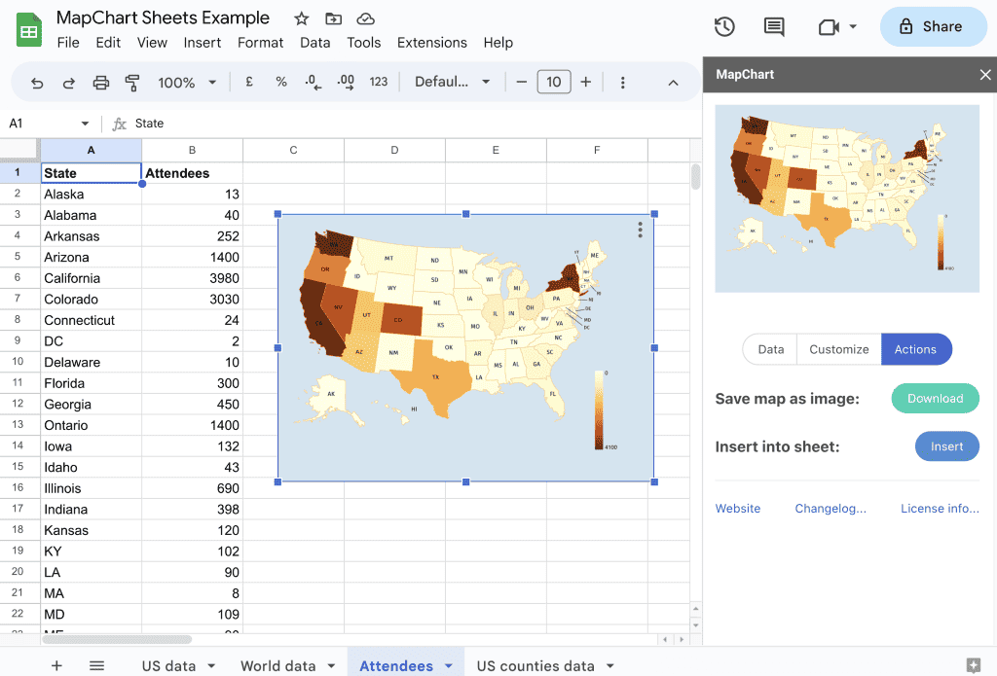Screen dimensions: 997x676
Task: Switch to the Data tab in MapChart
Action: pos(771,349)
